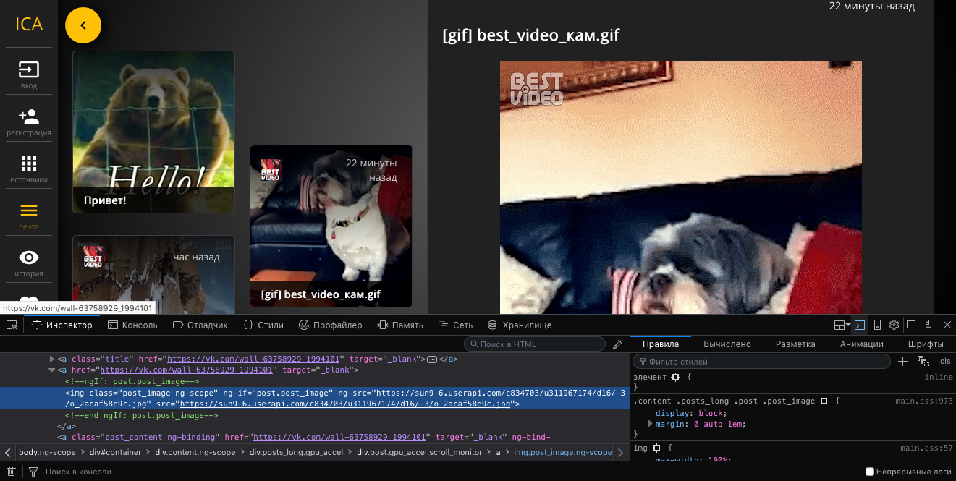Open the Привет! bear post thumbnail
This screenshot has width=956, height=481.
[153, 132]
